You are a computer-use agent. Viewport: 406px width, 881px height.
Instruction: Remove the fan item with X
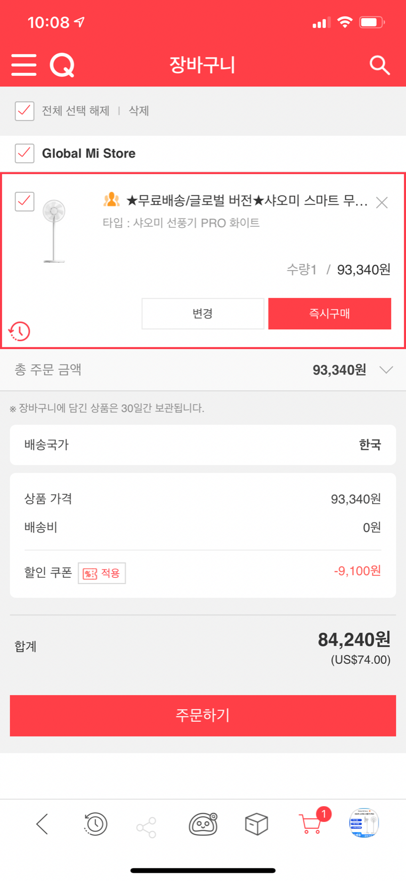pos(382,202)
